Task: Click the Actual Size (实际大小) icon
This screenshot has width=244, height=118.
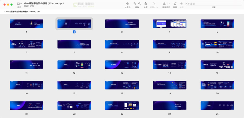Action: [x=154, y=4]
